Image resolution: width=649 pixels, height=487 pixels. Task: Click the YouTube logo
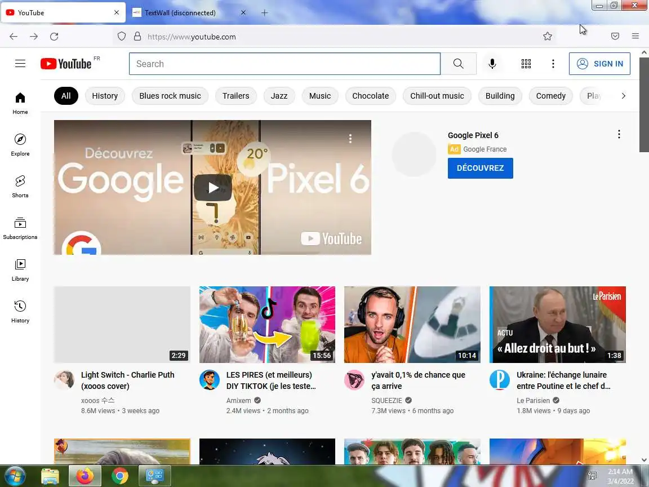coord(66,64)
